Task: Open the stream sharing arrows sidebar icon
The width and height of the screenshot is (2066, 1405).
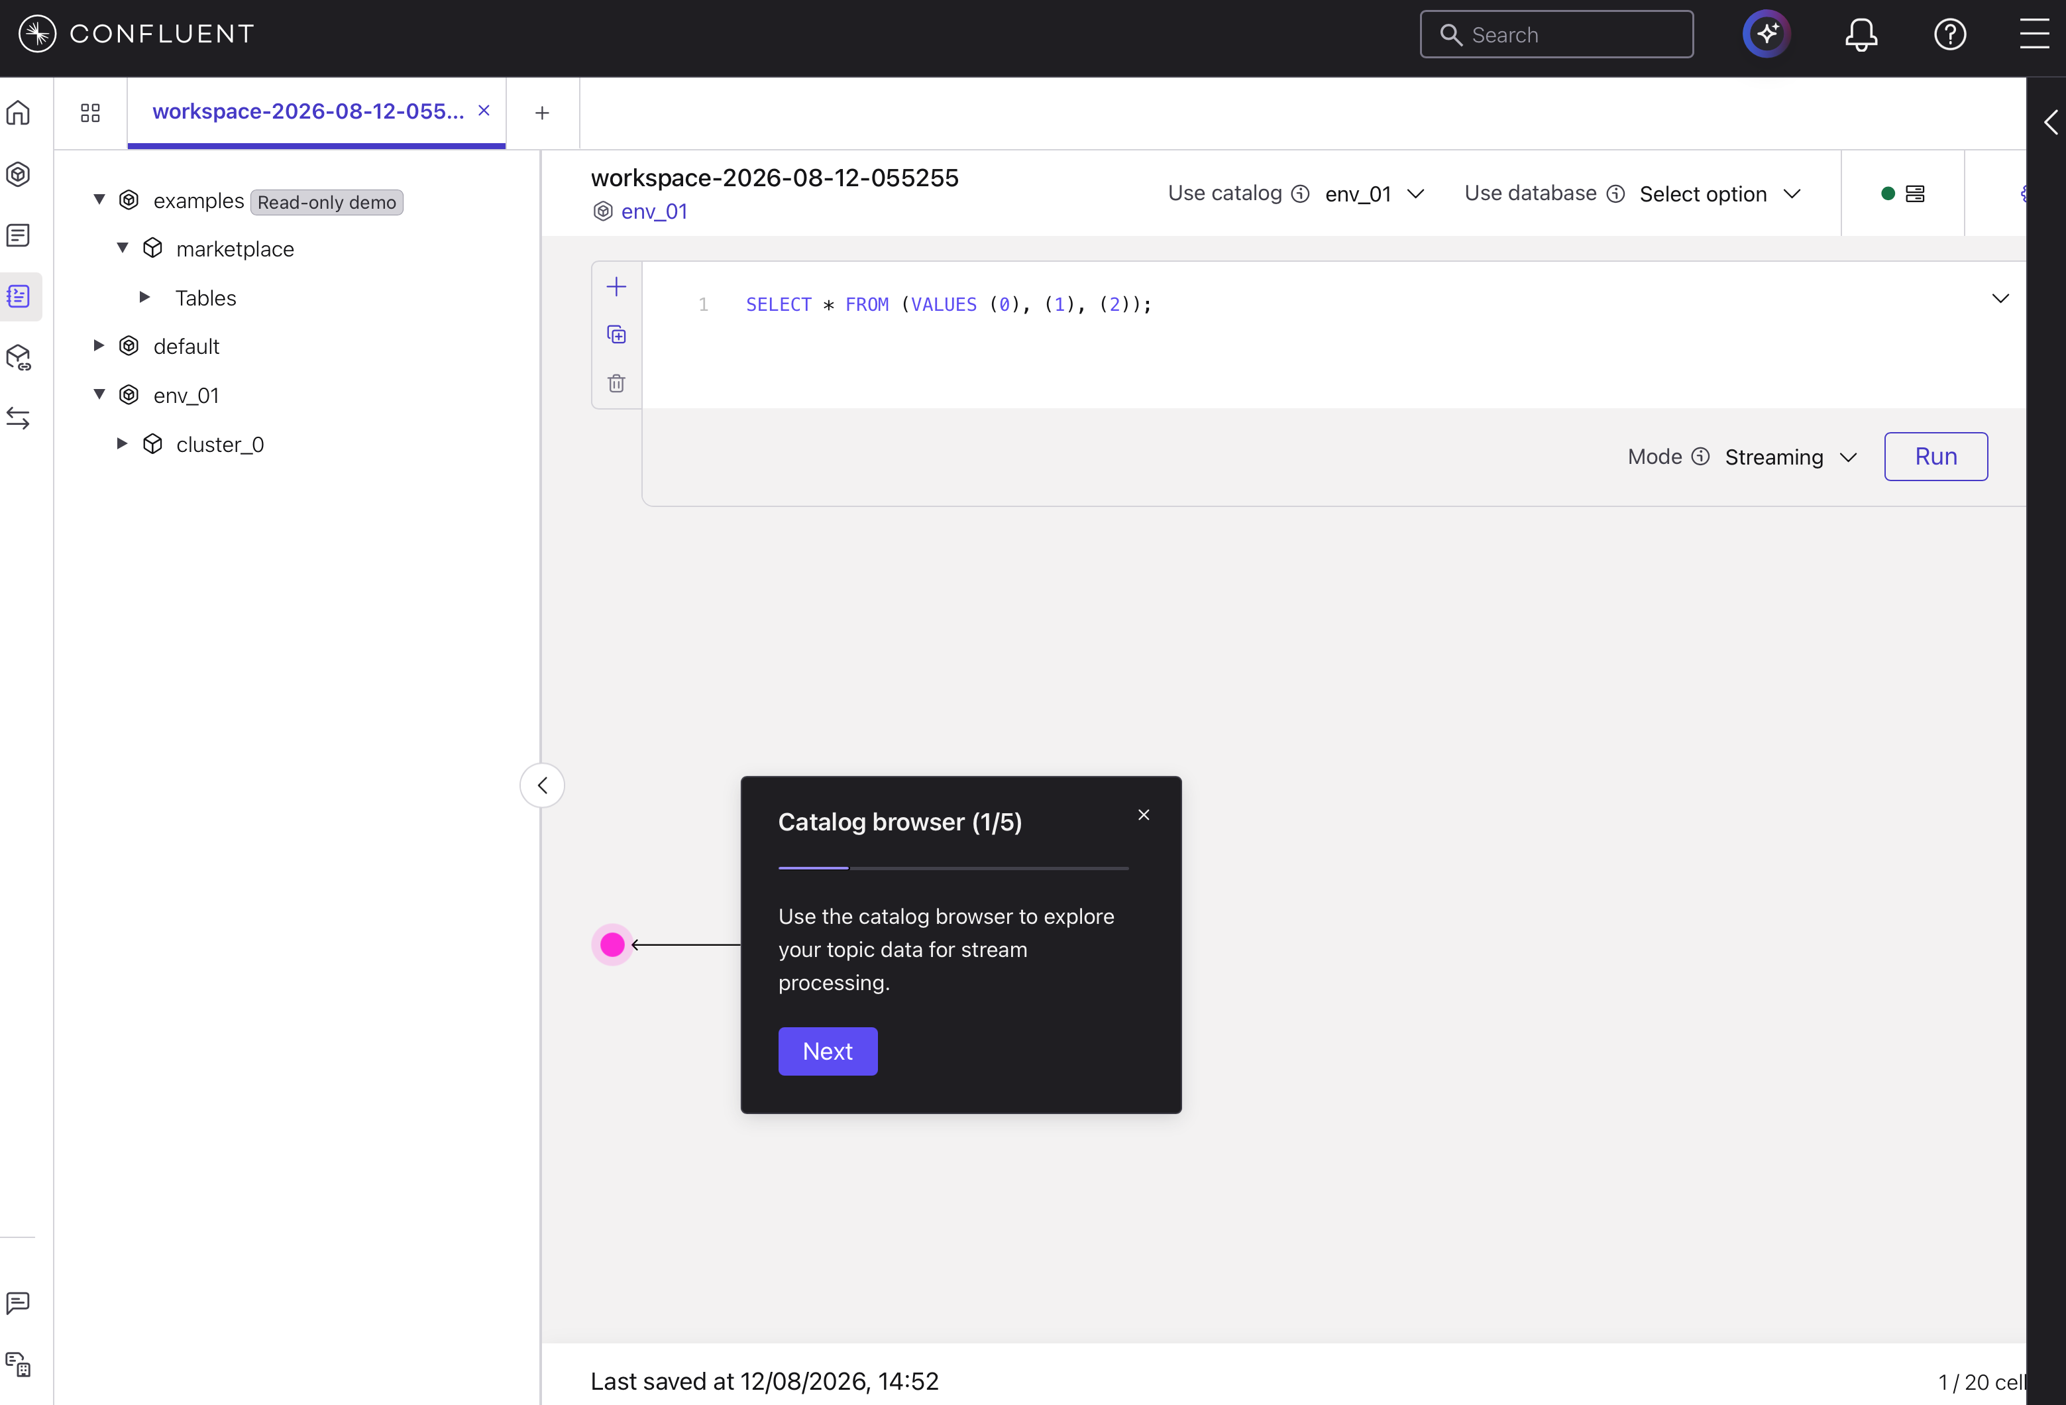Action: [19, 418]
